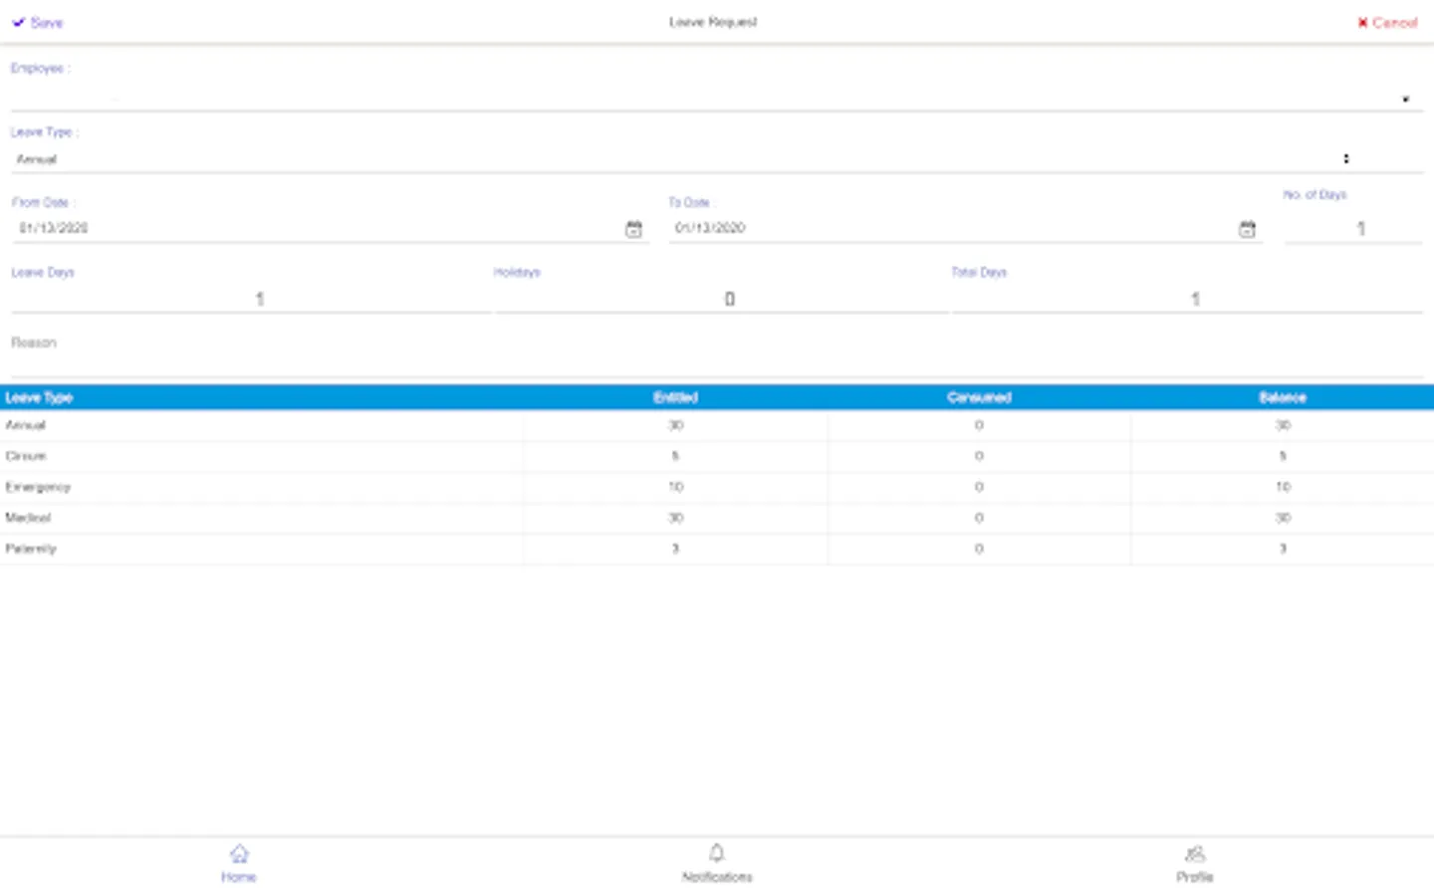1434x896 pixels.
Task: Click Entitled value 10 for Emergency
Action: [x=675, y=487]
